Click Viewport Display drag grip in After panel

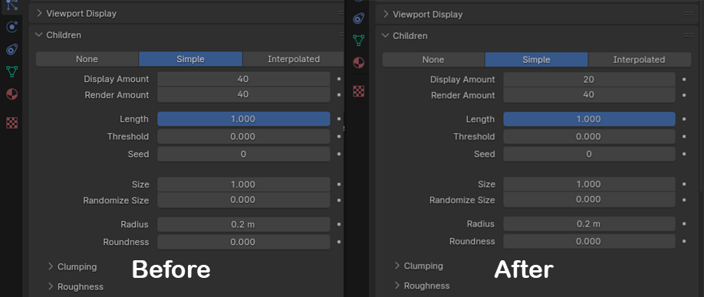pyautogui.click(x=689, y=14)
